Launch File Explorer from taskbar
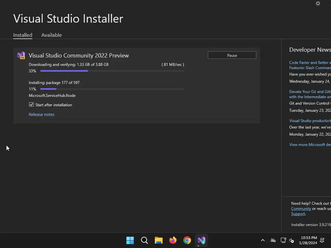 (x=158, y=240)
